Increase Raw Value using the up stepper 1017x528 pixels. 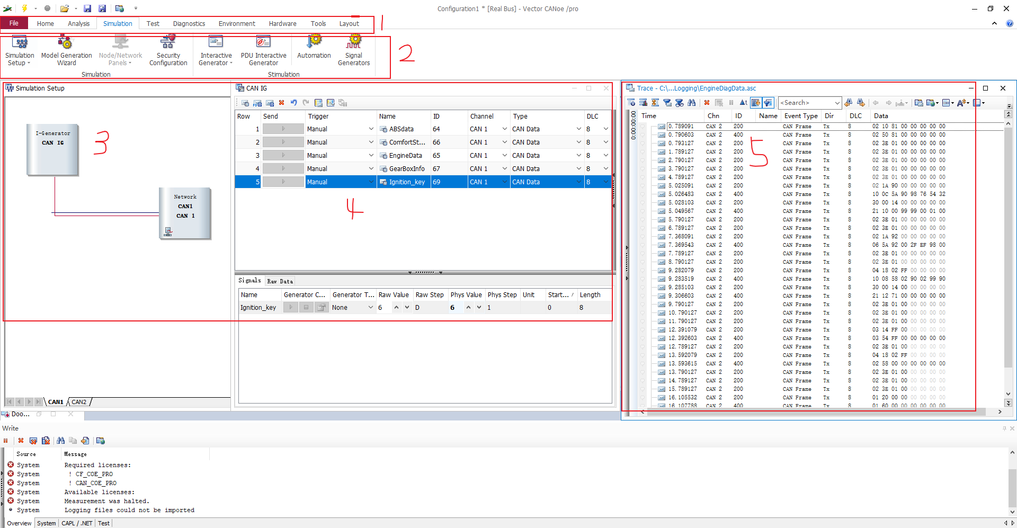(x=397, y=307)
